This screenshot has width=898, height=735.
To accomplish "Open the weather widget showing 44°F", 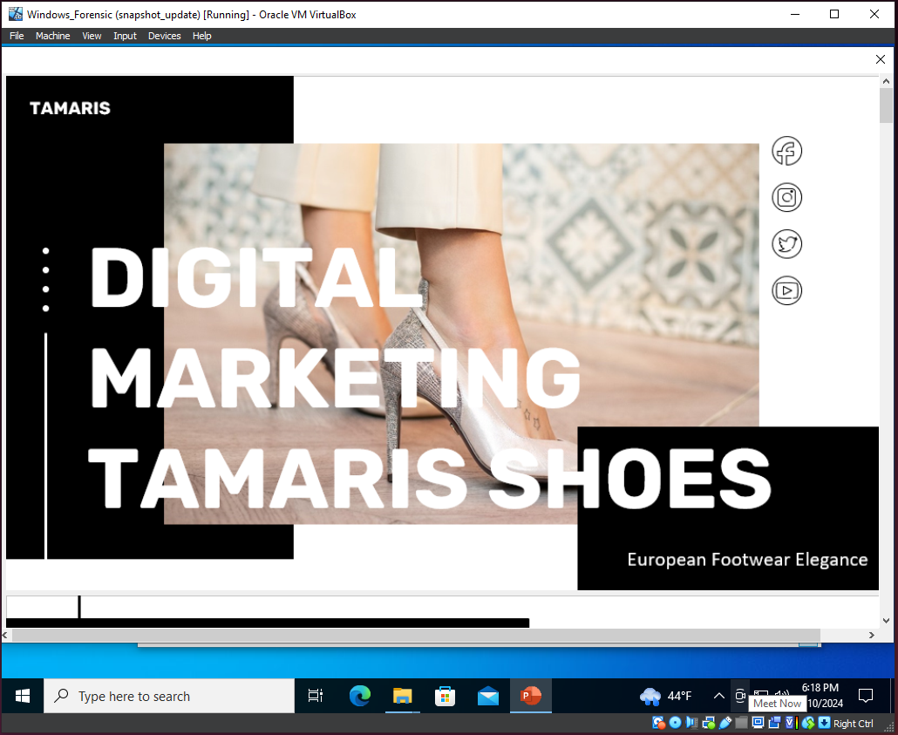I will pyautogui.click(x=666, y=696).
